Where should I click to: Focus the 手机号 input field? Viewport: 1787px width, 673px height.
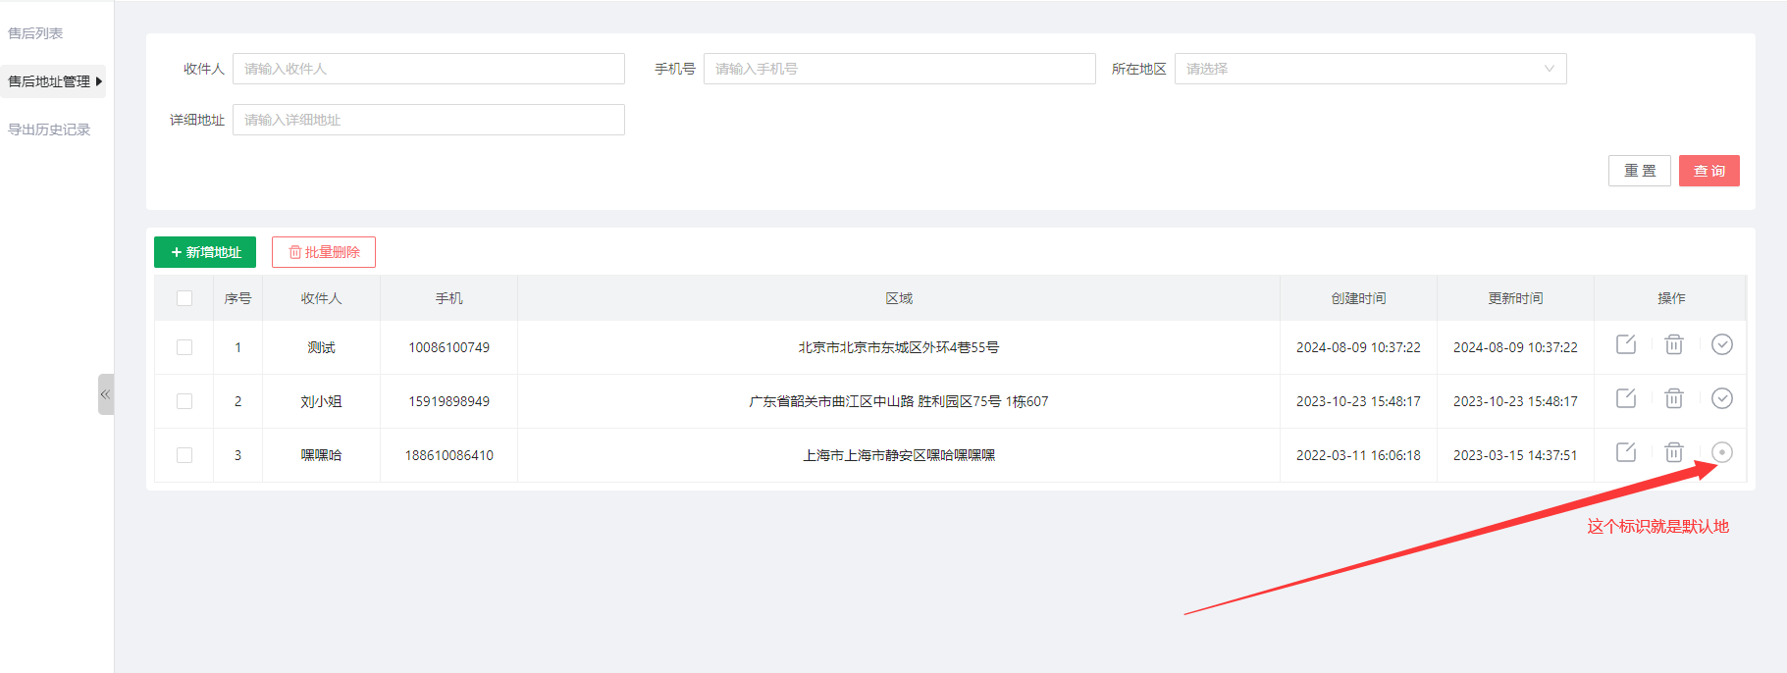click(899, 69)
